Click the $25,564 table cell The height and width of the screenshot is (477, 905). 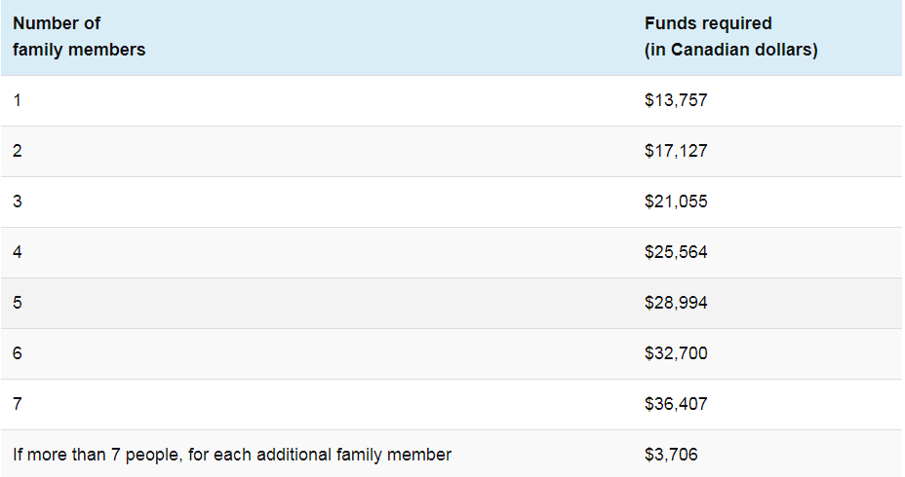tap(676, 252)
